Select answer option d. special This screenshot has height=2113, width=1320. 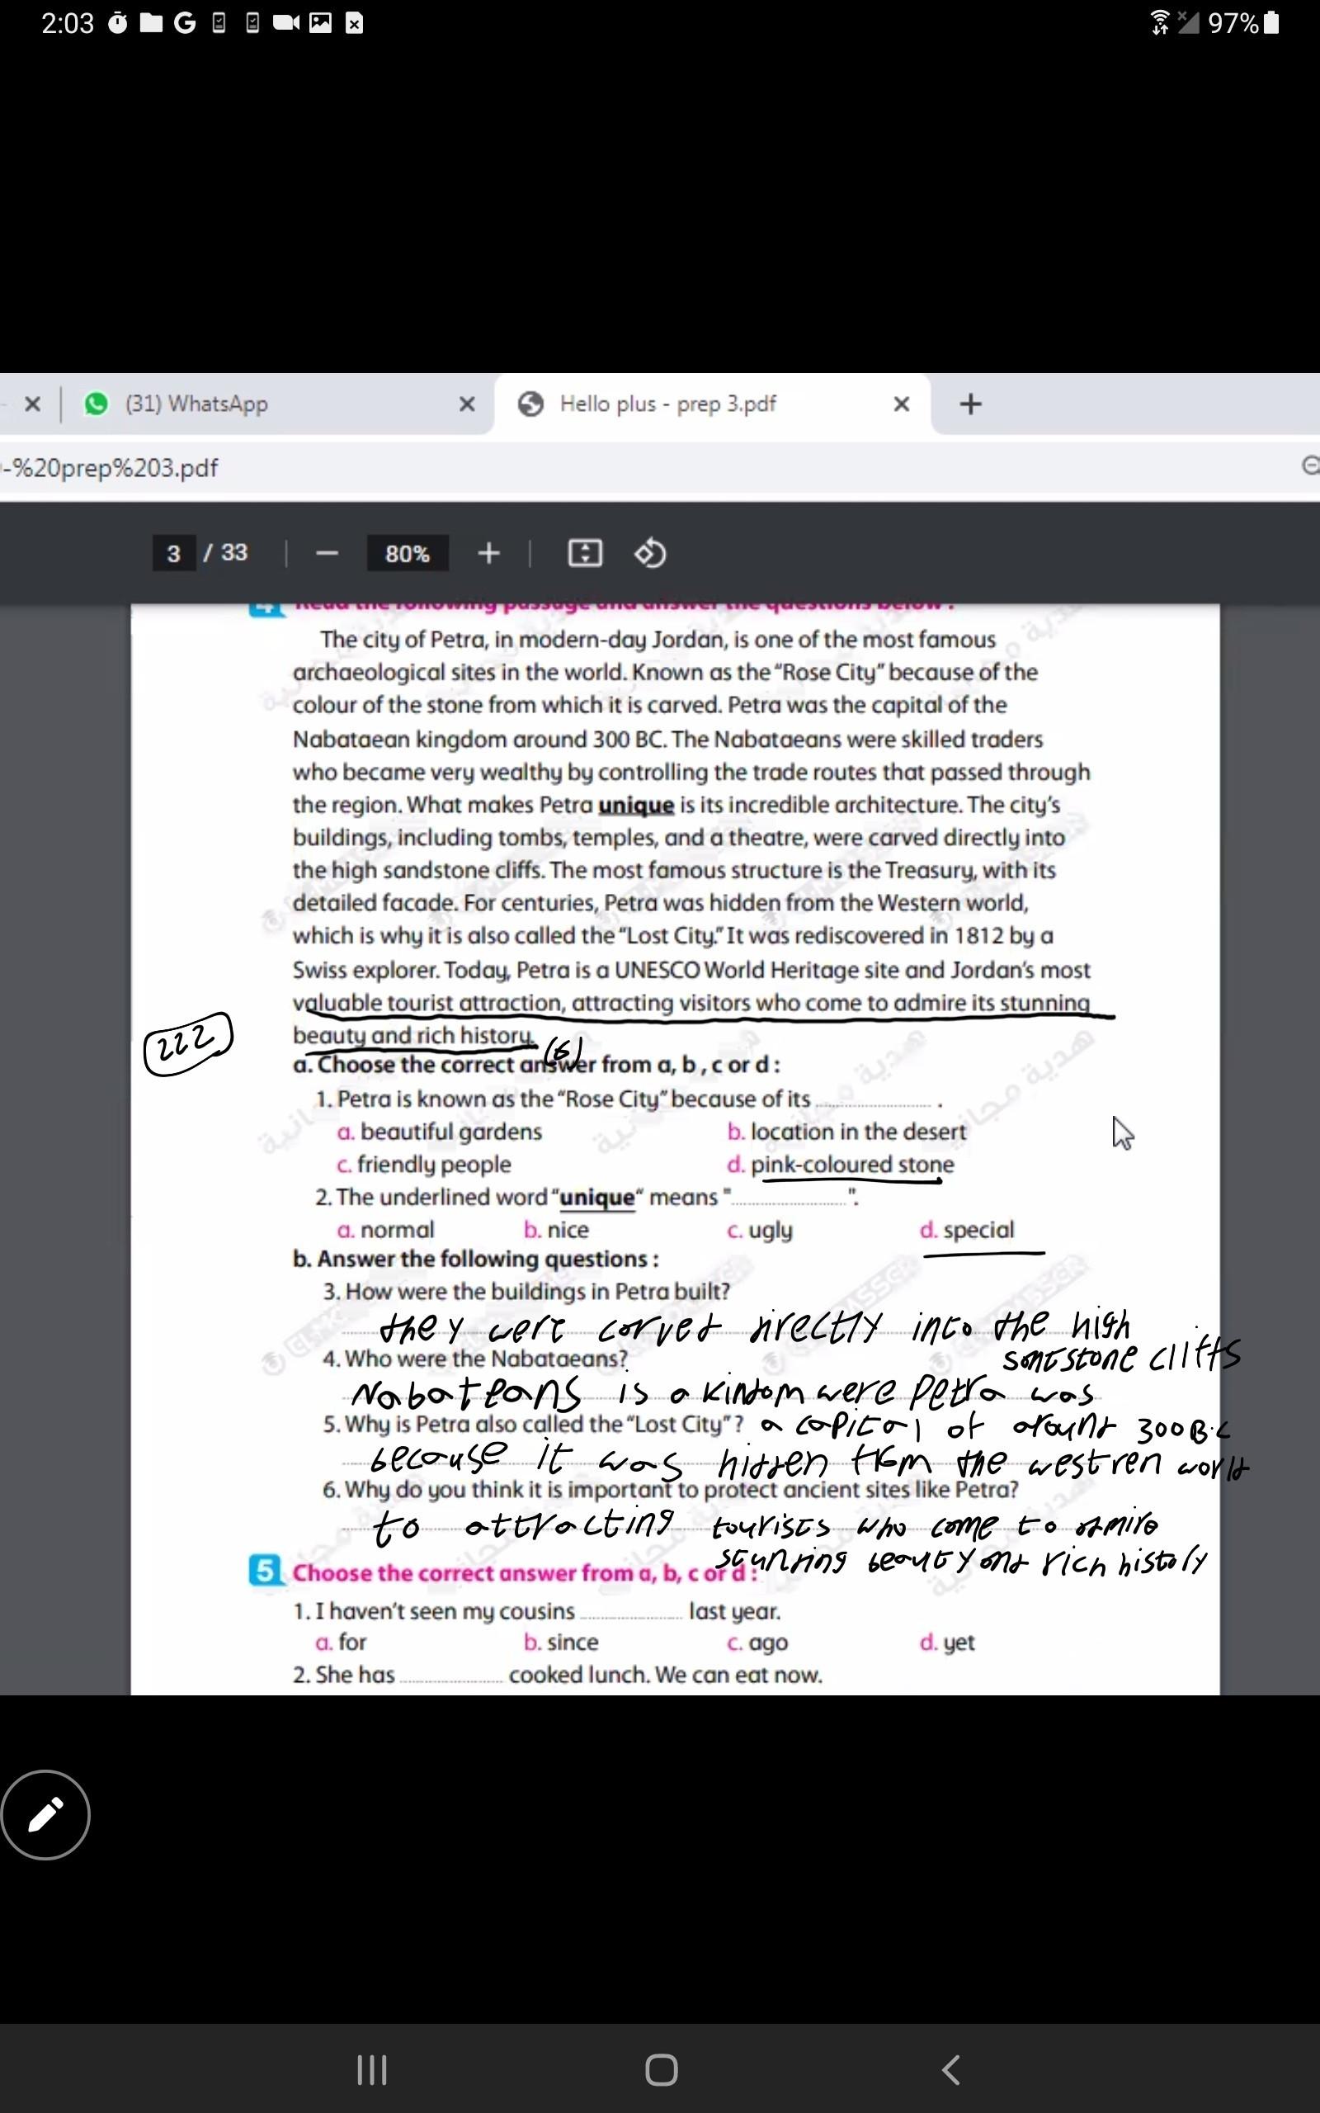click(x=977, y=1229)
